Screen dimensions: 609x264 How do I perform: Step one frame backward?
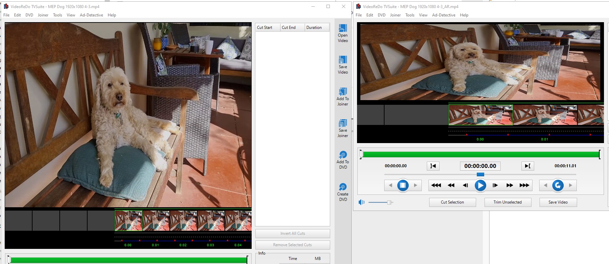[x=465, y=185]
